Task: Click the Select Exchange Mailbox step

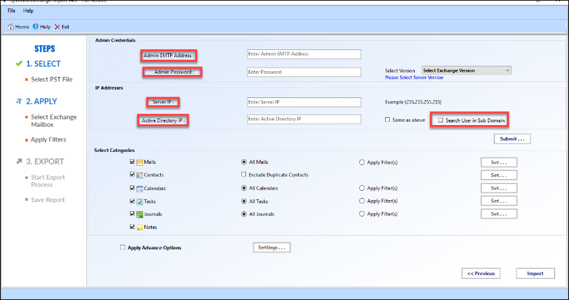Action: pos(53,121)
